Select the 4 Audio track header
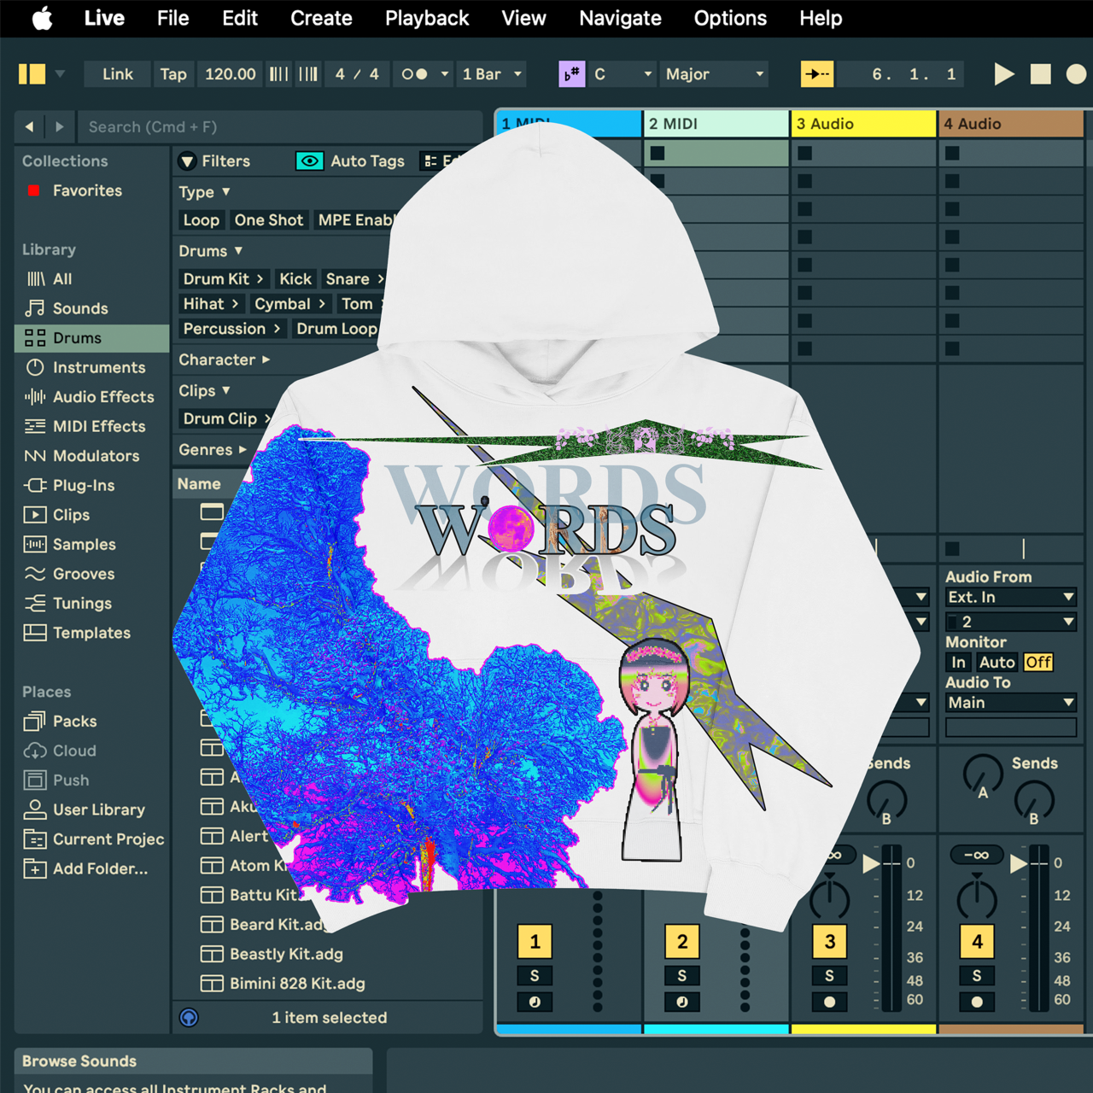 pos(1011,124)
